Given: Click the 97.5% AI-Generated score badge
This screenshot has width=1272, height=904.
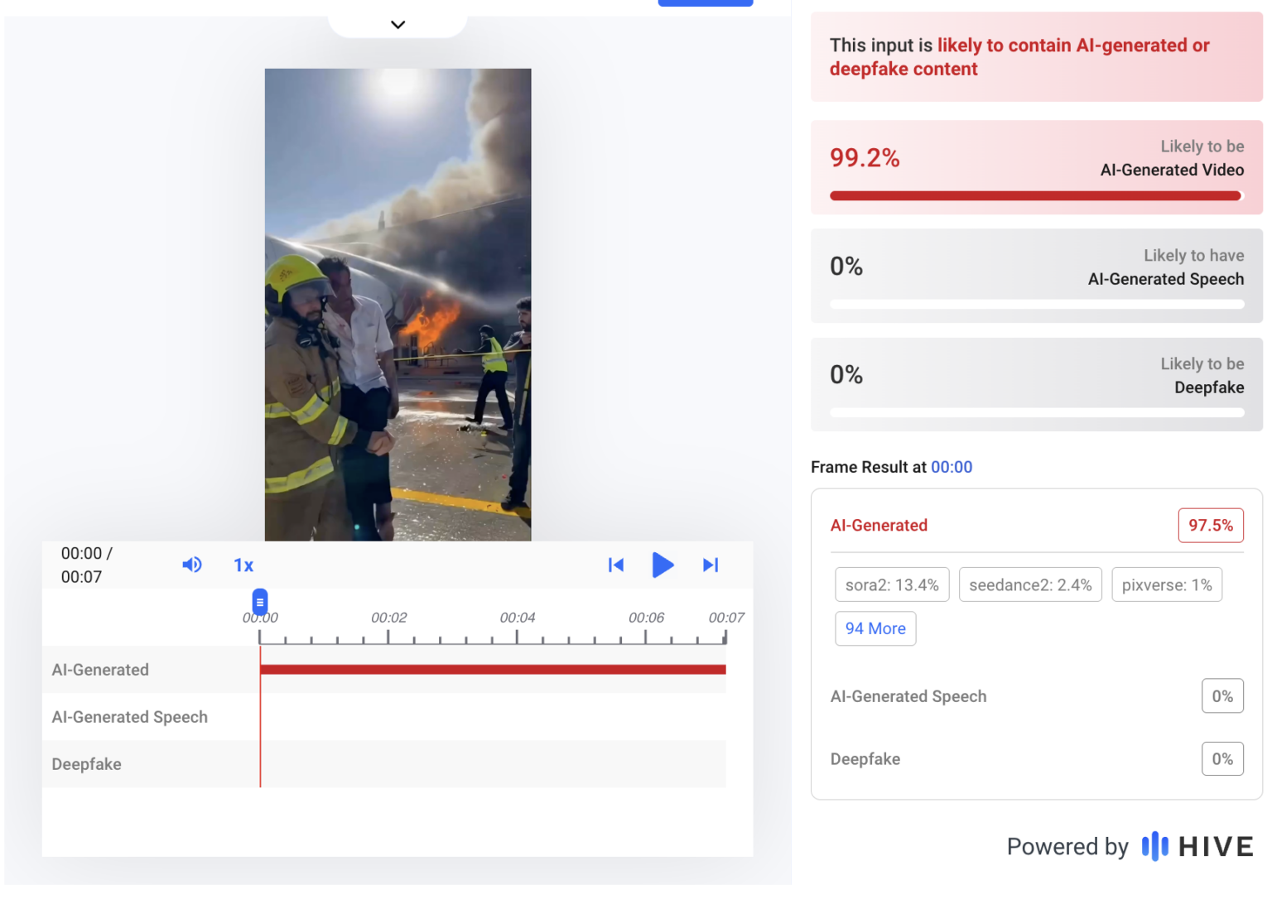Looking at the screenshot, I should [1210, 526].
